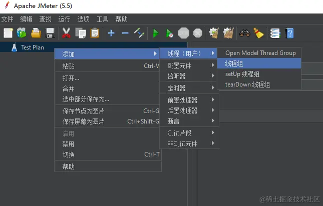Expand 监听器 submenu
Image resolution: width=323 pixels, height=206 pixels.
pyautogui.click(x=188, y=76)
